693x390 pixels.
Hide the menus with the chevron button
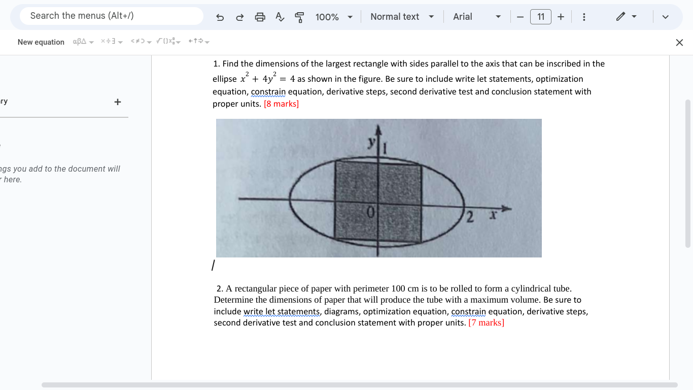665,17
